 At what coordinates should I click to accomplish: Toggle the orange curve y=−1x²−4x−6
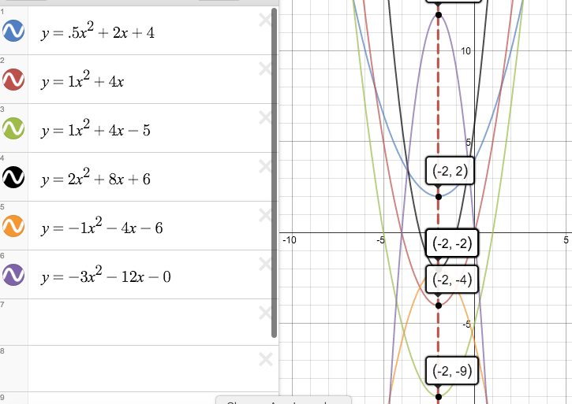coord(13,226)
